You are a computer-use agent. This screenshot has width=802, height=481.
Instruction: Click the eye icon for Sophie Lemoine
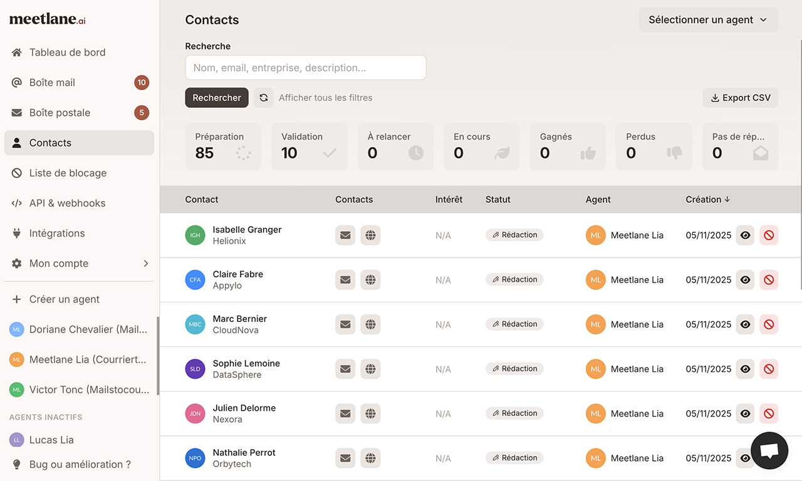(x=745, y=369)
